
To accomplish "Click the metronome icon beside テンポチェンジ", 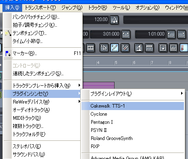I will tap(8, 33).
